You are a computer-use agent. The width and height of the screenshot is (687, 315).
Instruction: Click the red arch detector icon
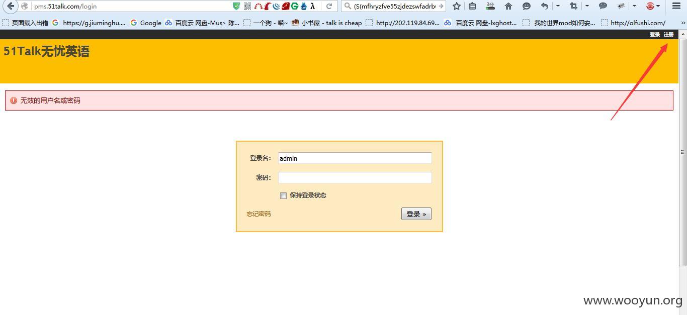259,6
